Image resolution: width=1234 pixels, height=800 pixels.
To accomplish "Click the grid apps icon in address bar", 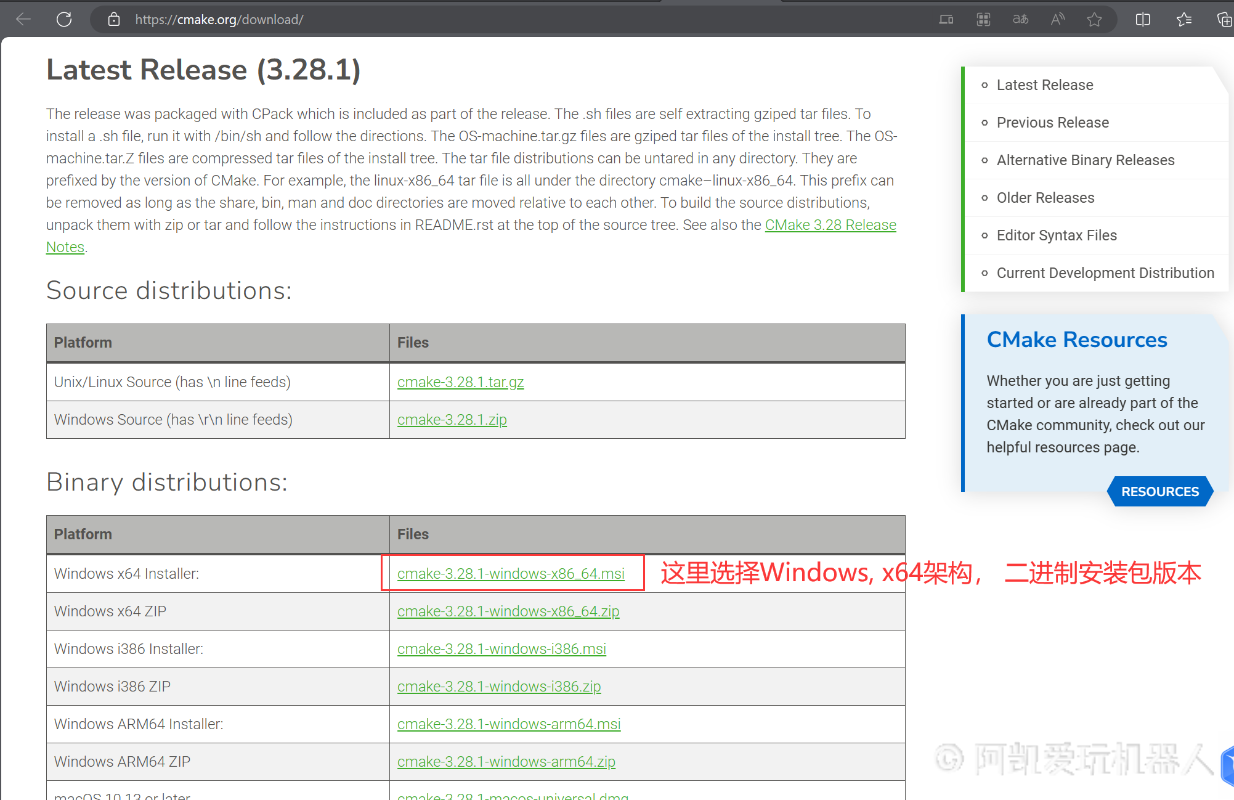I will click(984, 20).
